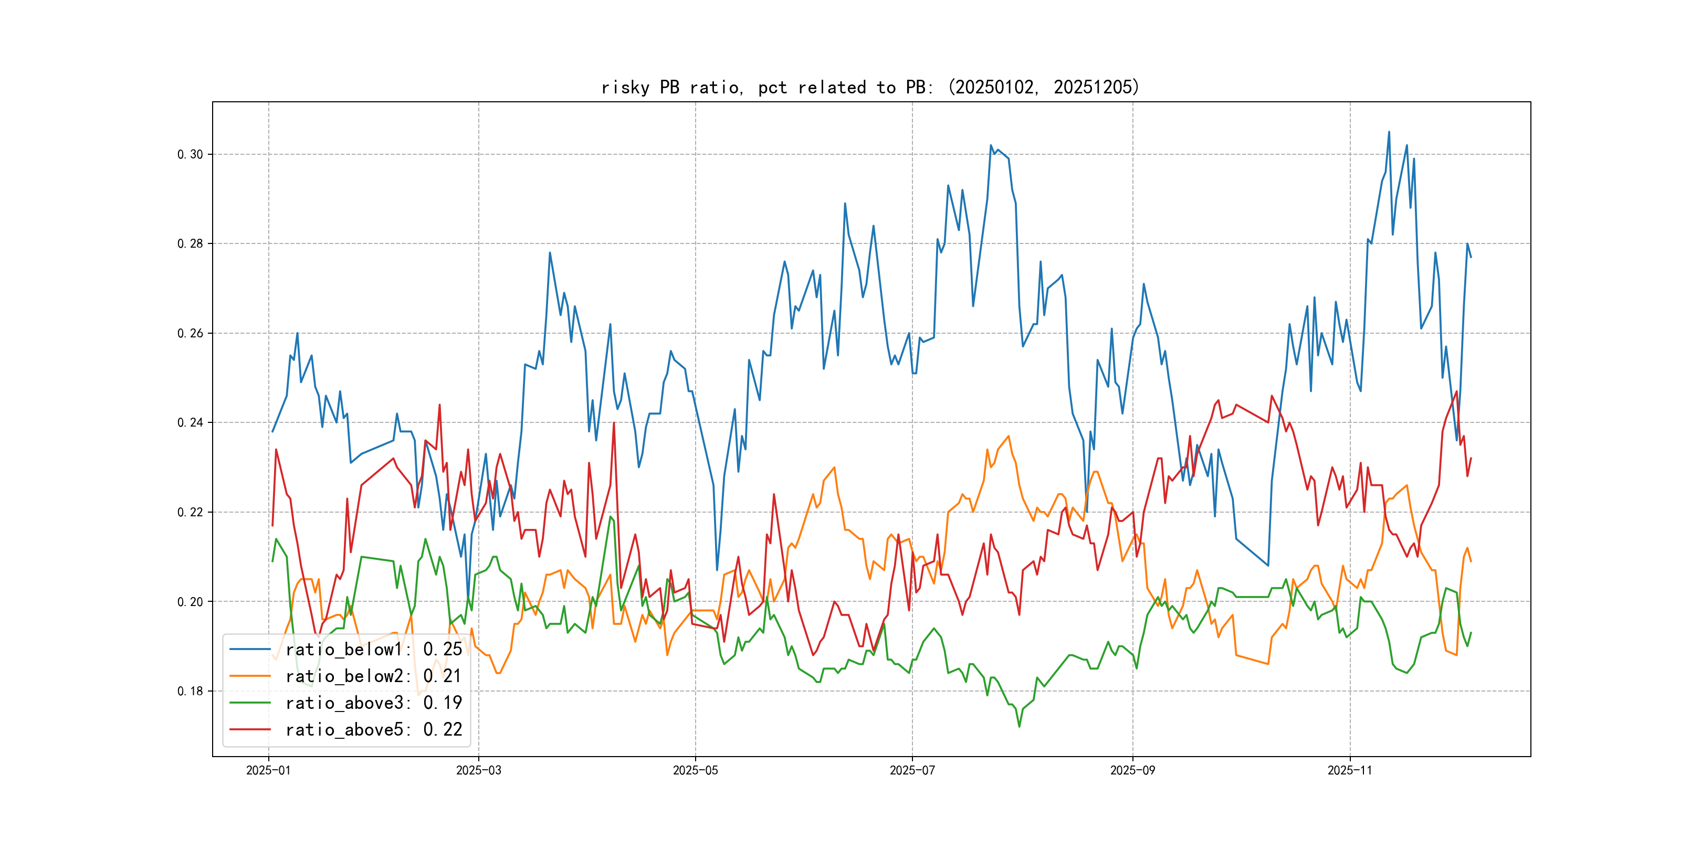This screenshot has width=1701, height=850.
Task: Click the orange line swatch in legend
Action: (x=249, y=676)
